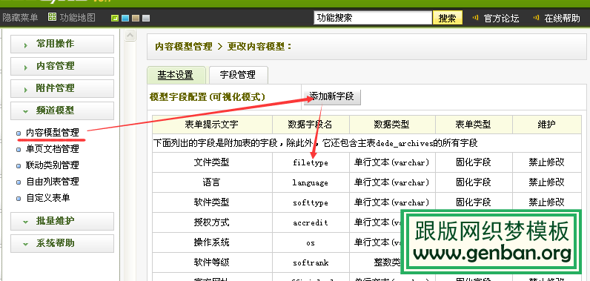590x281 pixels.
Task: Click the 软件等级 cell
Action: 212,262
